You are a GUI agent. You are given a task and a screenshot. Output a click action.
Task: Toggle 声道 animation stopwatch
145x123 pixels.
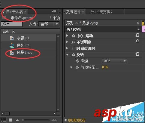click(x=77, y=61)
